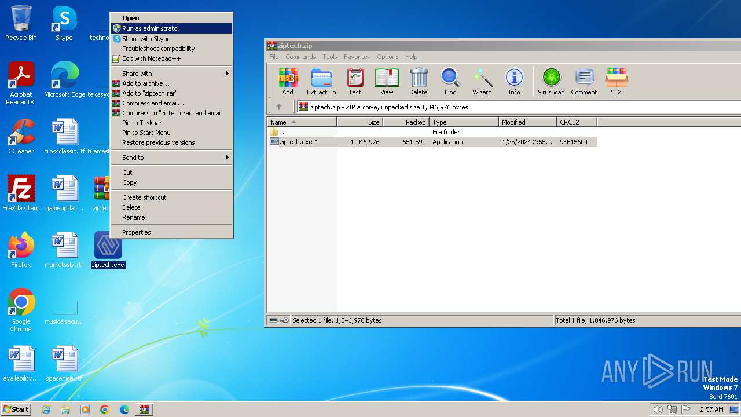
Task: Select marketssix.rtf document icon
Action: (64, 250)
